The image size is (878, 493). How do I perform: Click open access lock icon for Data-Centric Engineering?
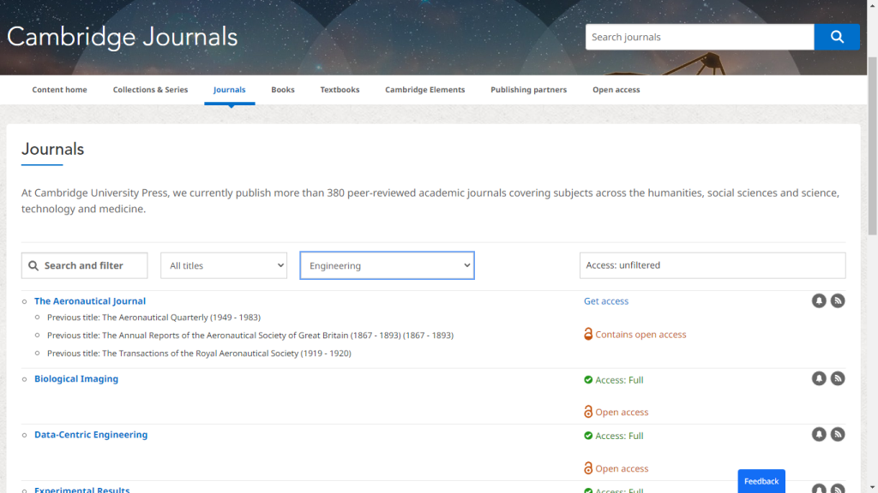pyautogui.click(x=588, y=468)
